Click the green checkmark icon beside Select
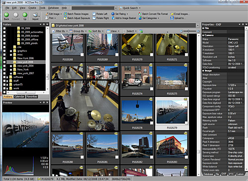This screenshot has width=248, height=181. tap(141, 31)
